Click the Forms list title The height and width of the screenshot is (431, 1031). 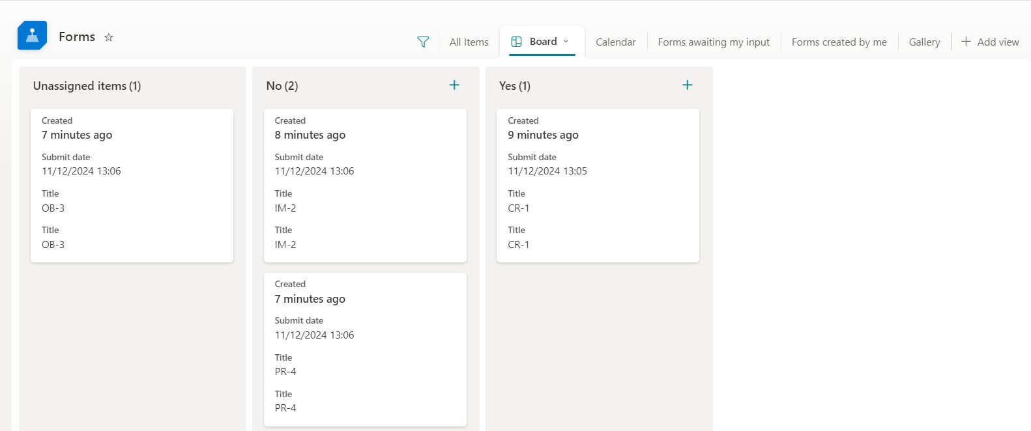click(77, 36)
